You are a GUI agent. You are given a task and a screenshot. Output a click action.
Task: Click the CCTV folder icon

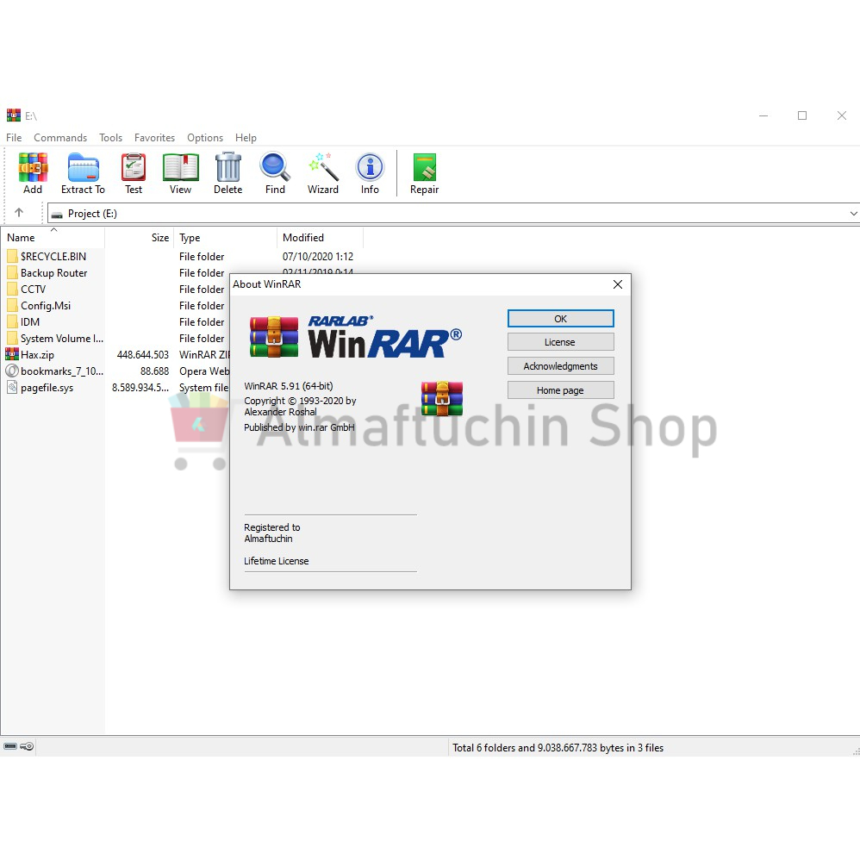(12, 289)
